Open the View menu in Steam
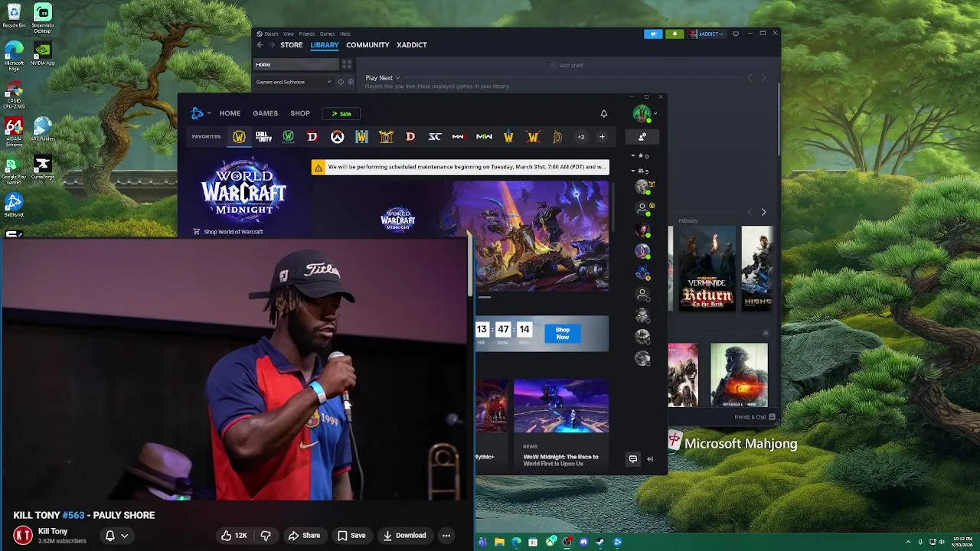Viewport: 980px width, 551px height. pos(289,34)
